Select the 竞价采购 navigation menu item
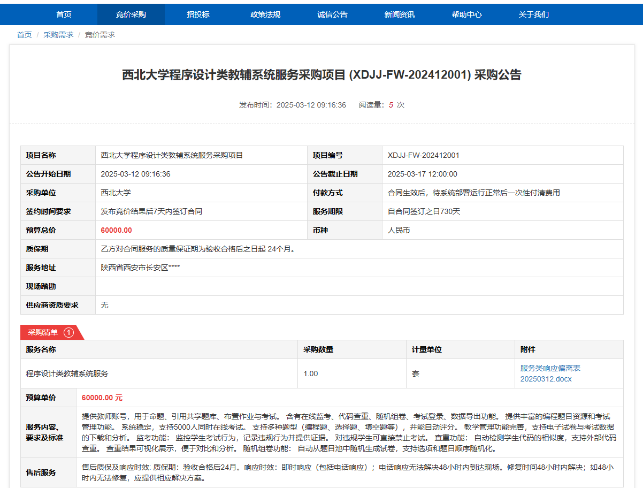643x488 pixels. pos(131,14)
